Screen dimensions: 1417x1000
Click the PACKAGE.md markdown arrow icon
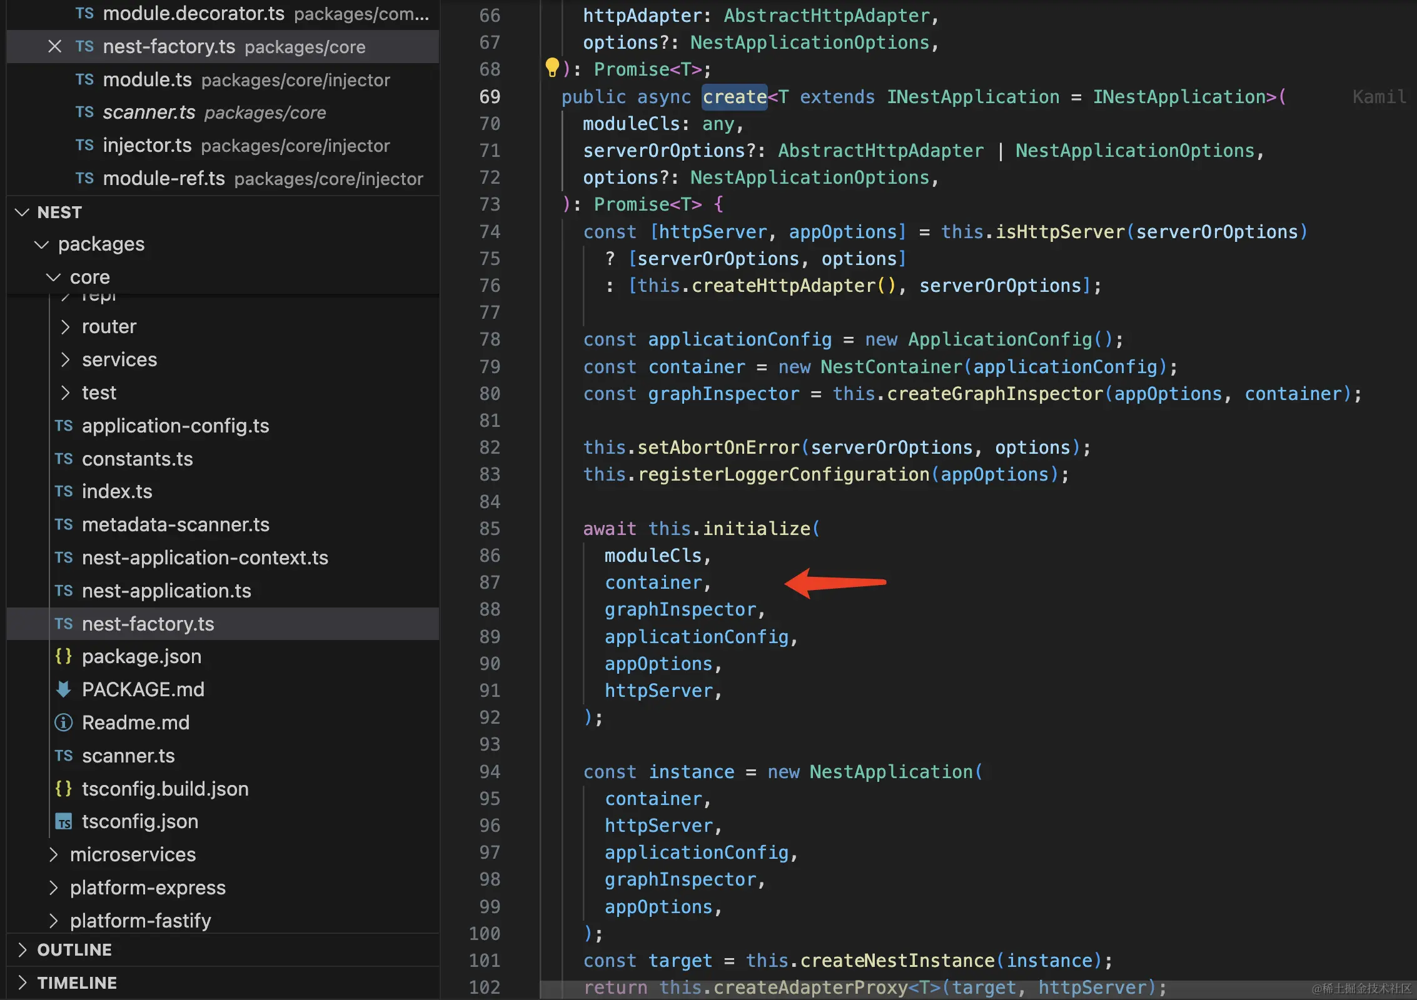point(63,689)
